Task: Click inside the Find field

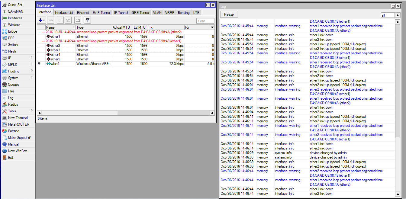Action: [205, 21]
